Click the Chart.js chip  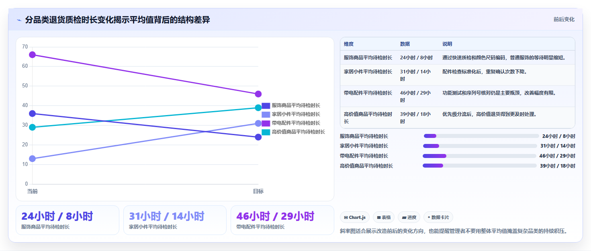355,217
